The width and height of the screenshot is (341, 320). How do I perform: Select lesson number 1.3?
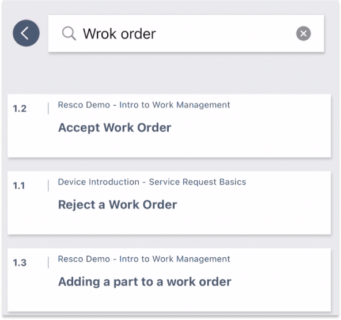click(x=20, y=263)
